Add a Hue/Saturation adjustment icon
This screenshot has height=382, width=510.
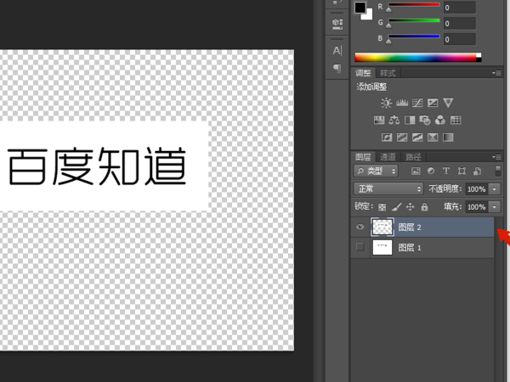379,121
